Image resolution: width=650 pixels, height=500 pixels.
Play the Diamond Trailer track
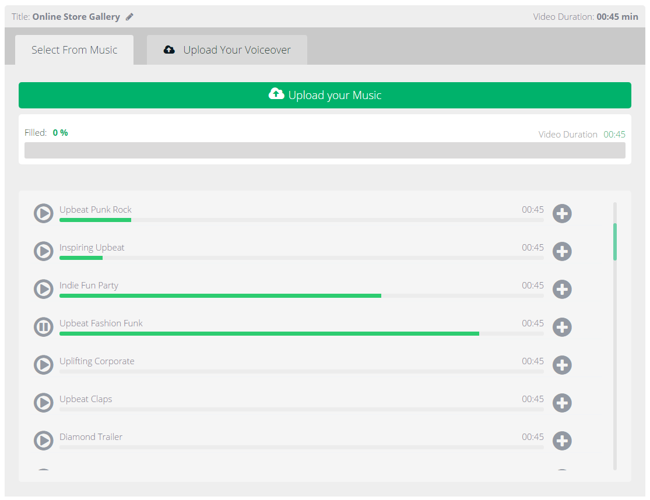coord(44,441)
